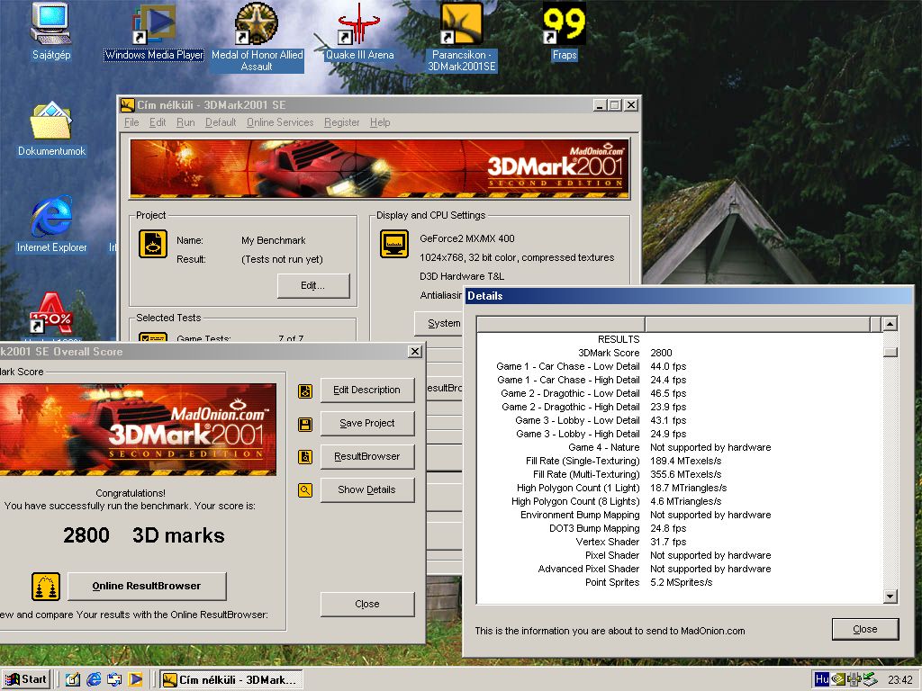The image size is (922, 691).
Task: Click the Online ResultBrowser button
Action: [x=147, y=586]
